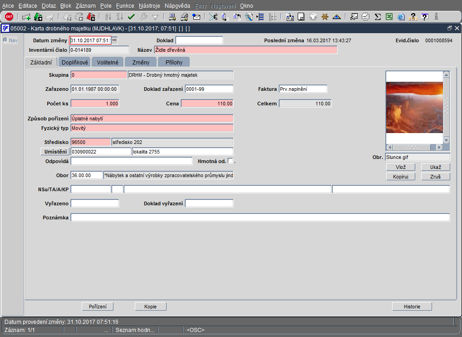Click the scissors cut icon
The height and width of the screenshot is (337, 462).
point(213,17)
